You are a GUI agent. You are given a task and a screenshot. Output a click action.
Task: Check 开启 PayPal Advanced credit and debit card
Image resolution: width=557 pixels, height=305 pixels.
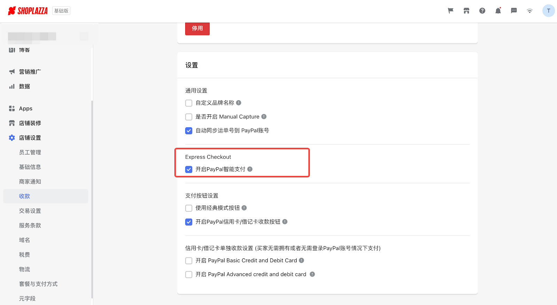click(x=189, y=274)
